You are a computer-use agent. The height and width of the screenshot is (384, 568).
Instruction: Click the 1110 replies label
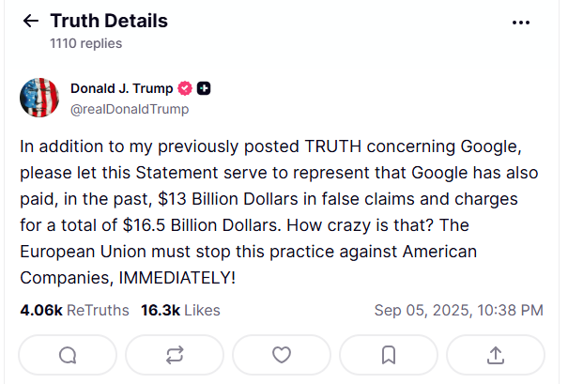tap(85, 43)
